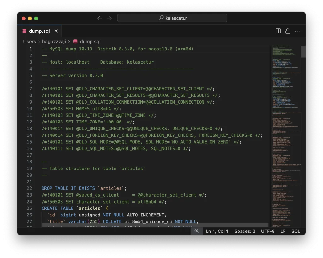Image resolution: width=323 pixels, height=258 pixels.
Task: Split the editor to the right
Action: pos(278,31)
